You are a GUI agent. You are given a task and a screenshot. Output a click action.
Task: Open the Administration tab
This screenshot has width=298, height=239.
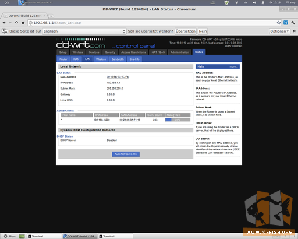180,52
